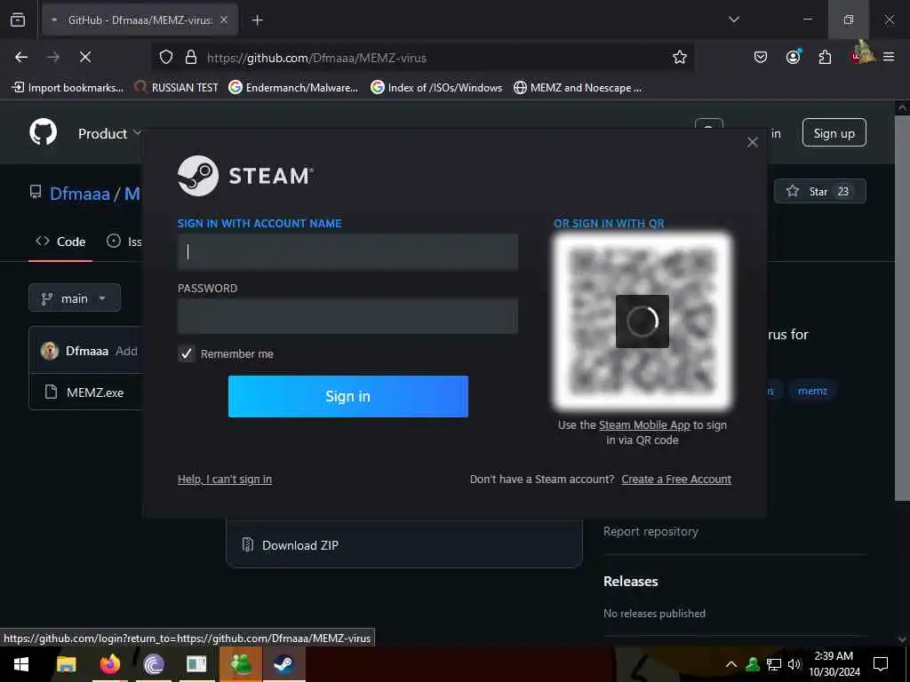Bookmark this page with the star
The height and width of the screenshot is (682, 910).
coord(680,57)
